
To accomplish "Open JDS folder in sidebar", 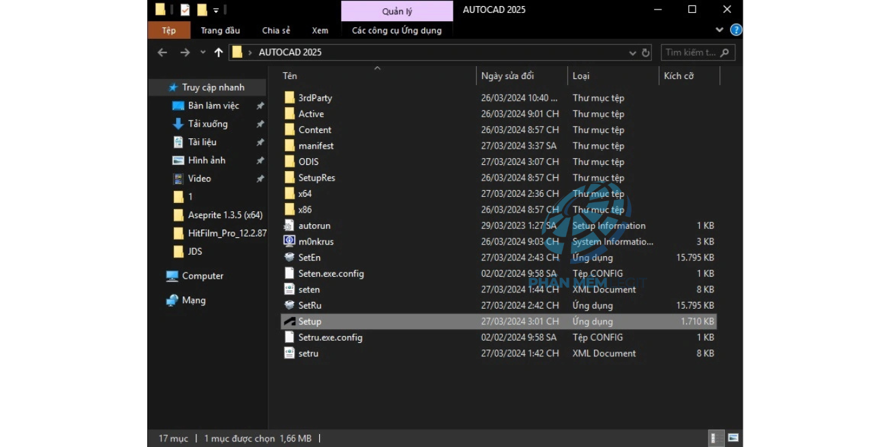I will (x=194, y=251).
